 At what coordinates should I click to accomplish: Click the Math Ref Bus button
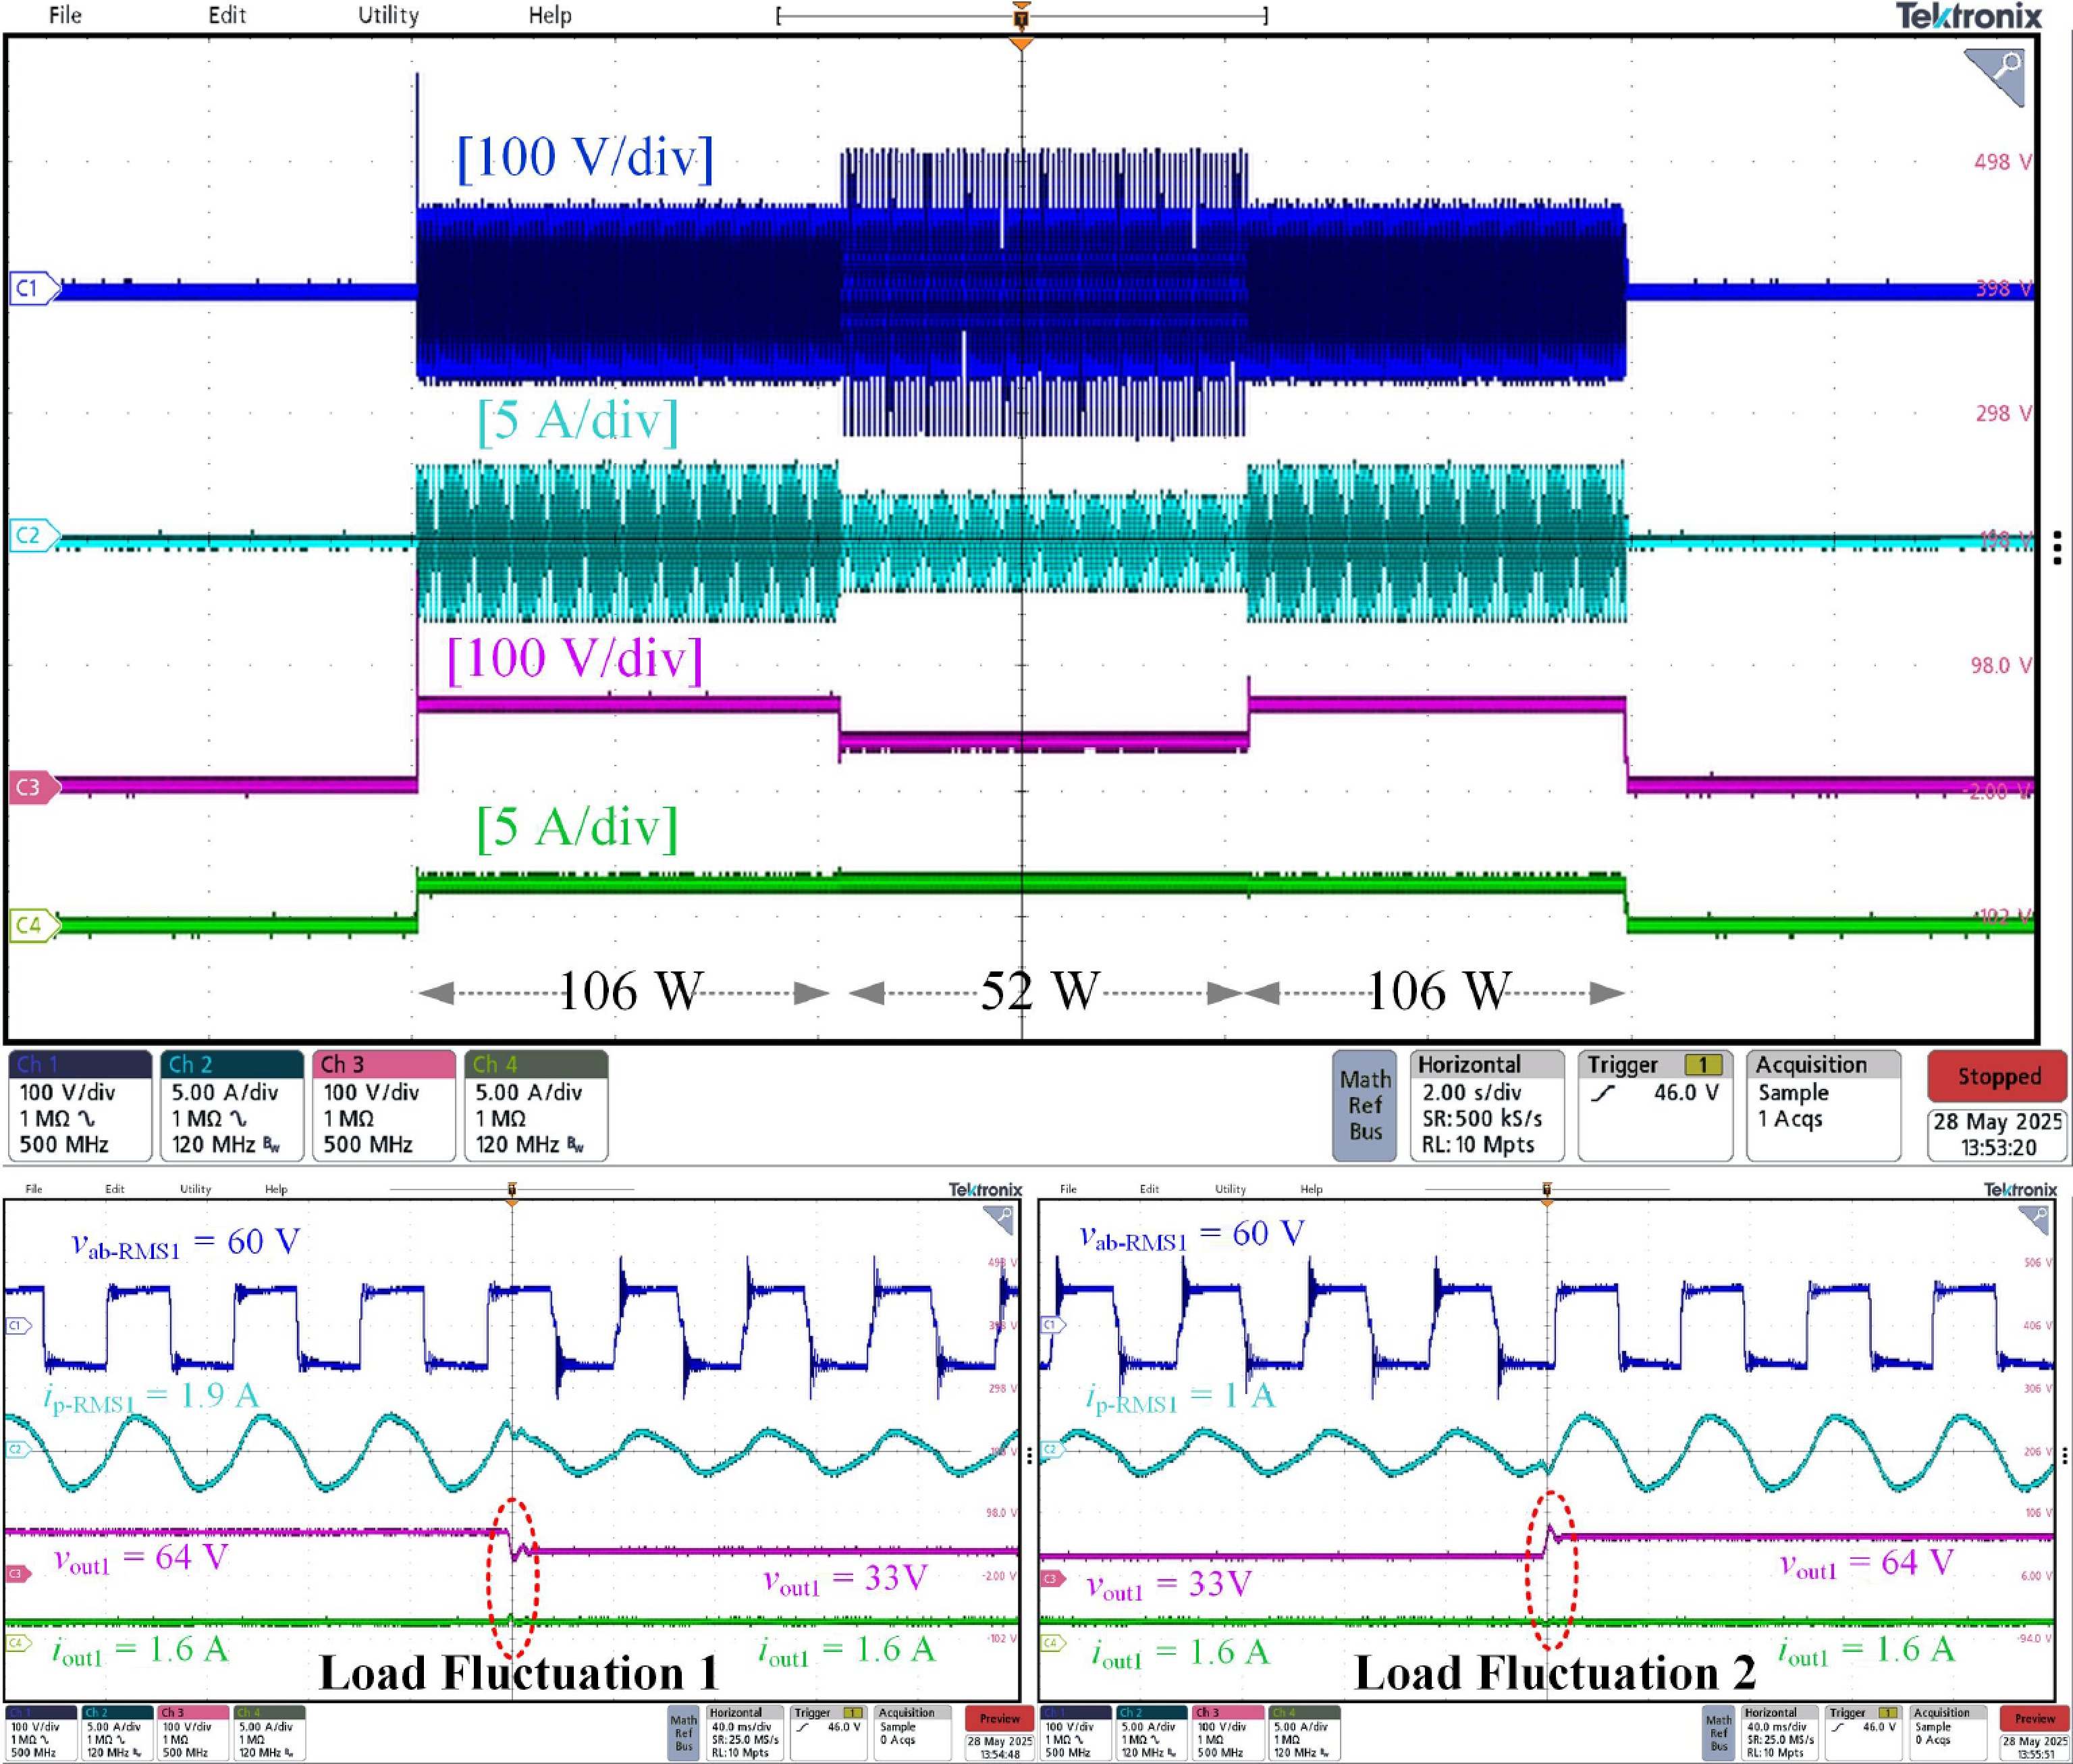(1364, 1105)
